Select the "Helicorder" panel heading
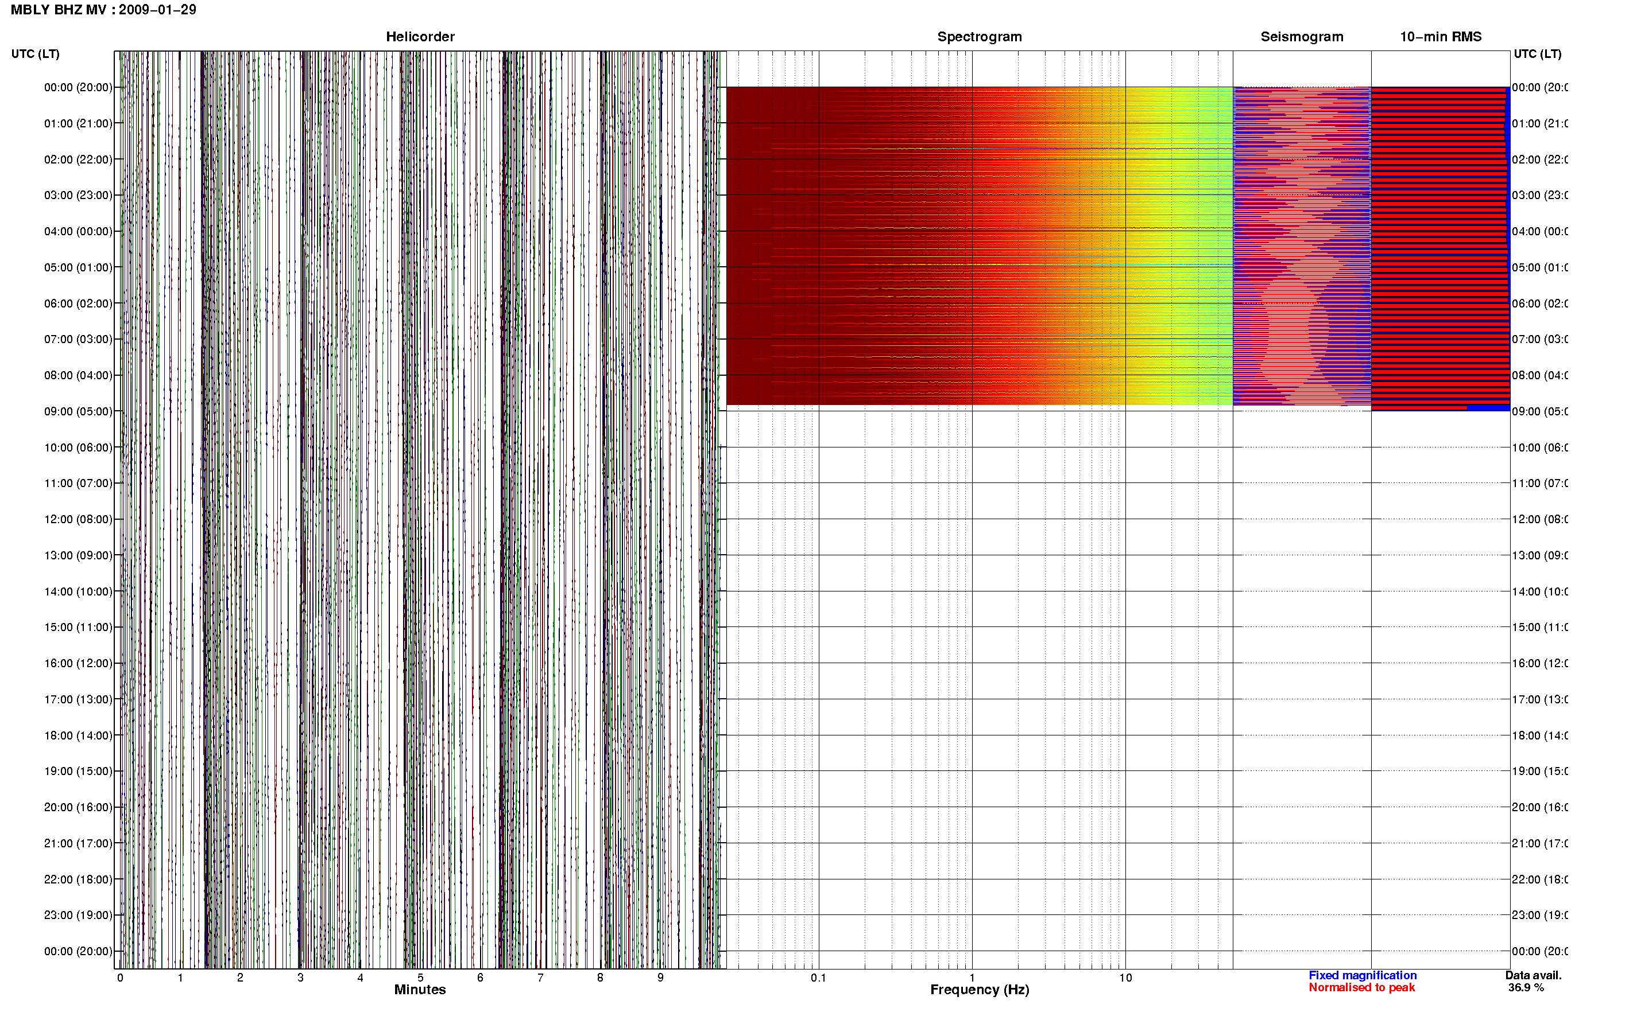 coord(420,37)
